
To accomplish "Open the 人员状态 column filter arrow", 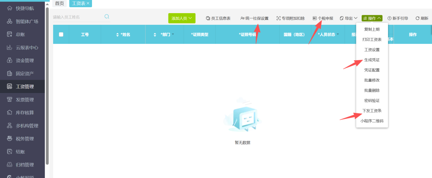I will tap(338, 34).
